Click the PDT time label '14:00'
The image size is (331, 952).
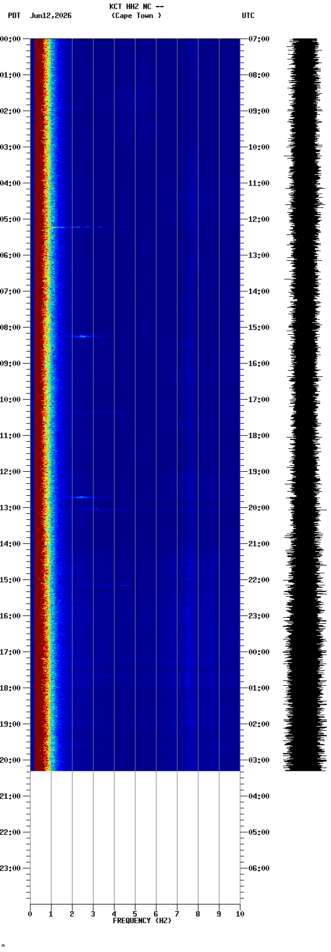click(x=11, y=544)
